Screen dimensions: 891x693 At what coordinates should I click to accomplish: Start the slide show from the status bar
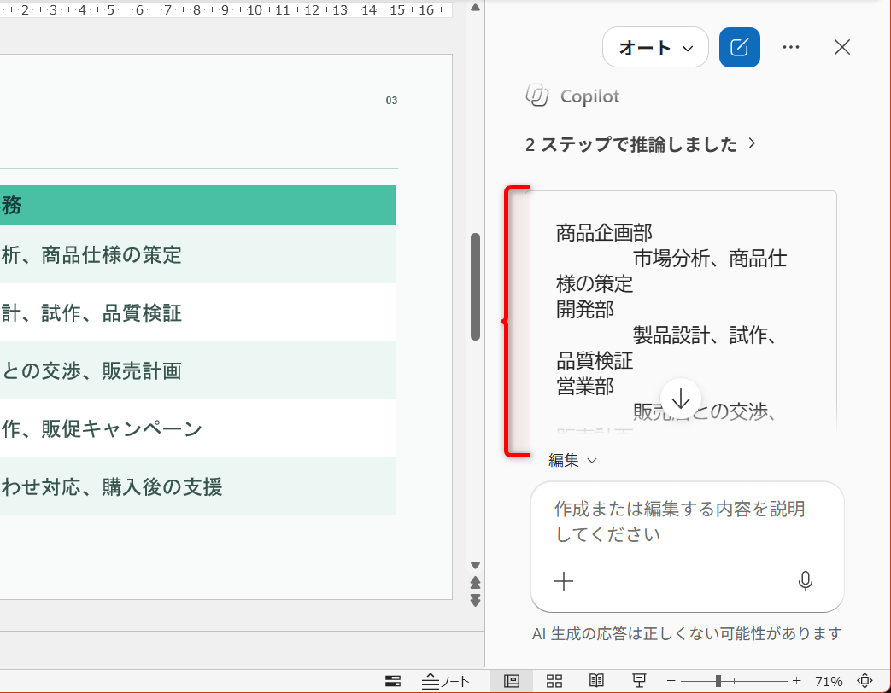coord(639,681)
